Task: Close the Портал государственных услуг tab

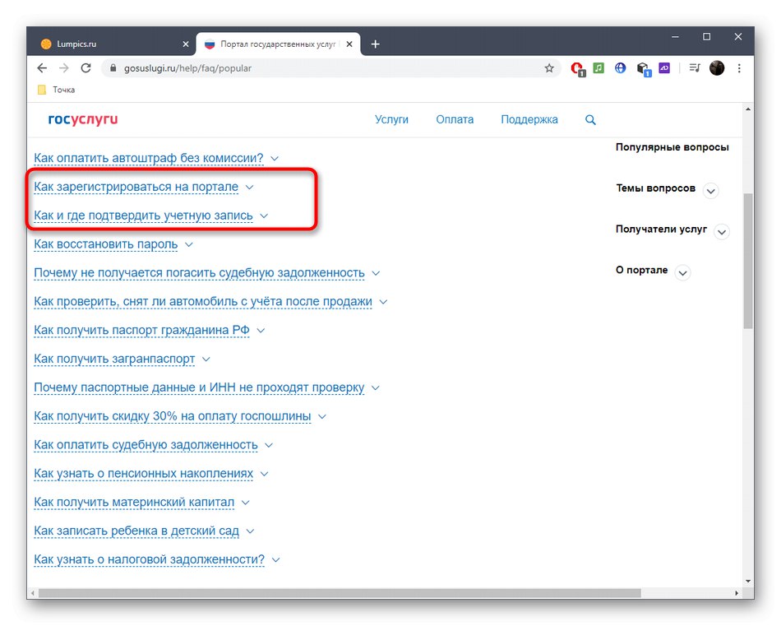Action: click(349, 44)
